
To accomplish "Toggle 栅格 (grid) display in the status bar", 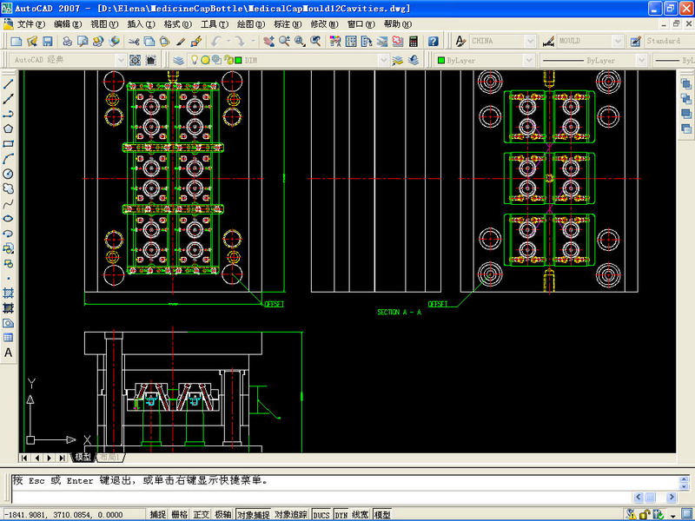I will [180, 514].
